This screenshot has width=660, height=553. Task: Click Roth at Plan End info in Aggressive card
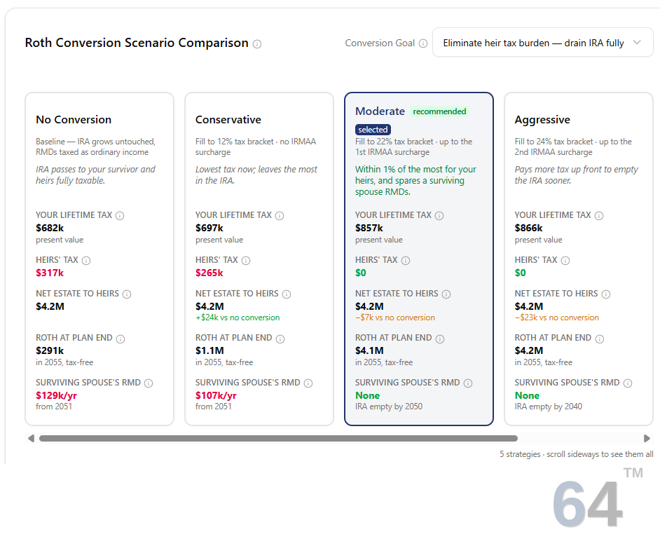[599, 339]
